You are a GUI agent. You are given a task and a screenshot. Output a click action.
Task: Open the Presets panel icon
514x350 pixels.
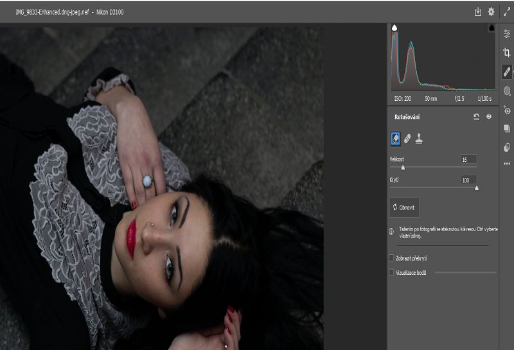tap(507, 147)
